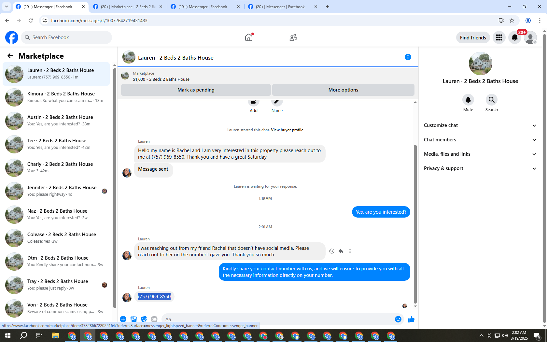Show hidden system tray icons
This screenshot has height=342, width=547.
(481, 335)
